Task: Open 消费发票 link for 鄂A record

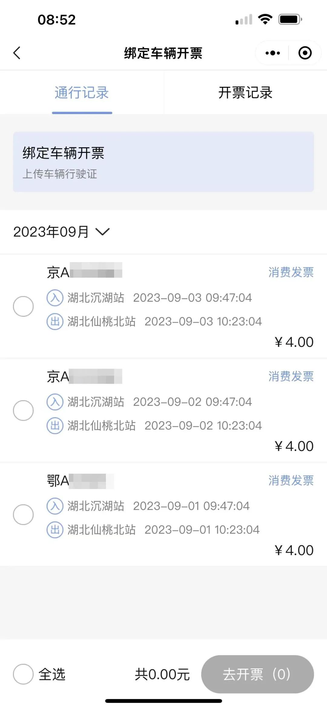Action: coord(291,481)
